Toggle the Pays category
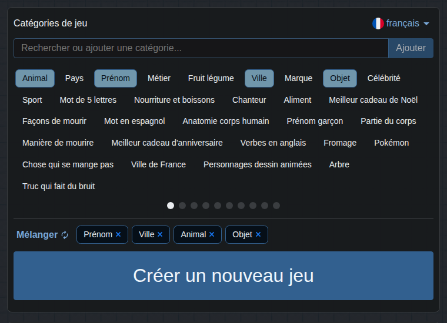The width and height of the screenshot is (447, 323). click(x=74, y=78)
